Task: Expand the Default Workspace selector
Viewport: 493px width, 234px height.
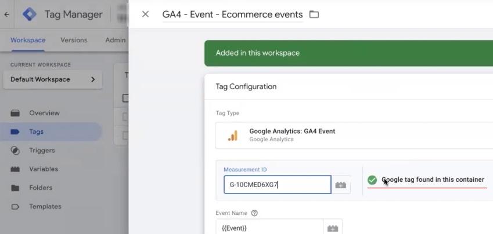Action: (x=52, y=79)
